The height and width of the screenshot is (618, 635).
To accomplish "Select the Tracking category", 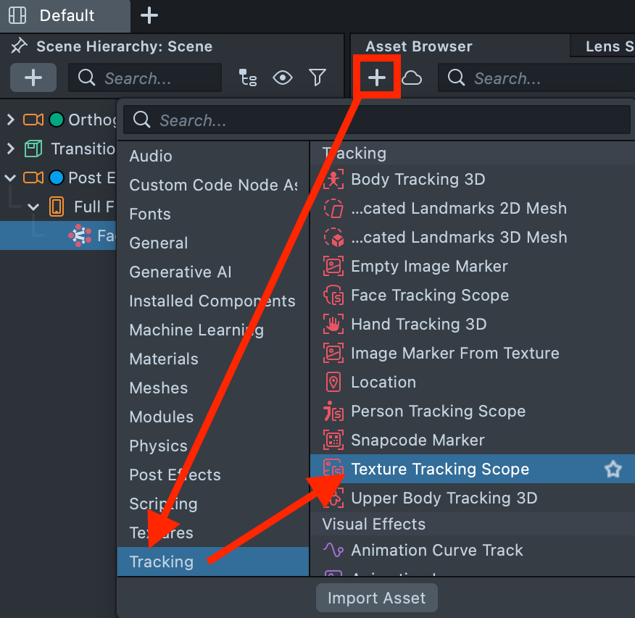I will pos(162,562).
